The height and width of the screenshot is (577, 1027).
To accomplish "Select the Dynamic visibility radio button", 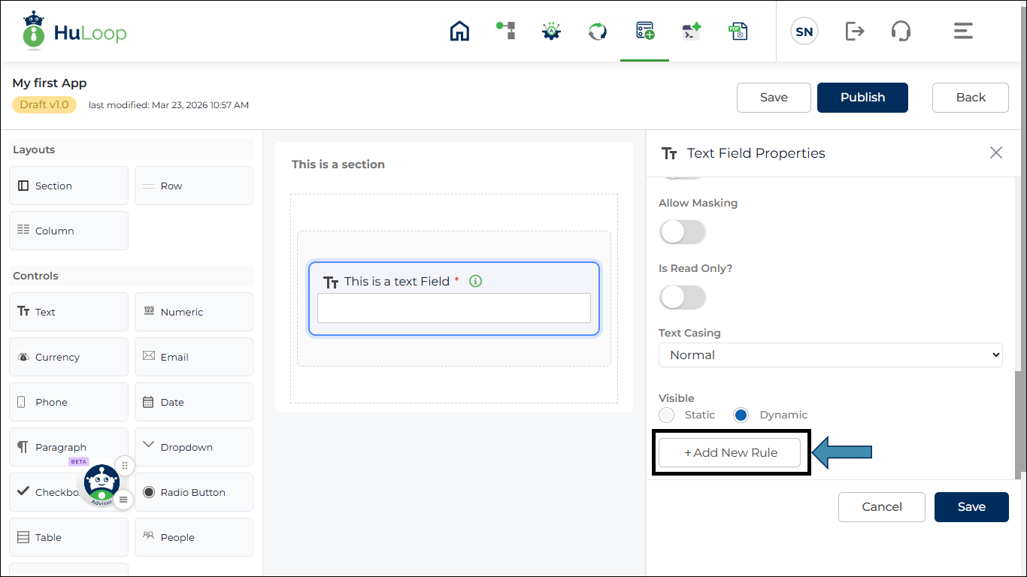I will click(x=741, y=415).
